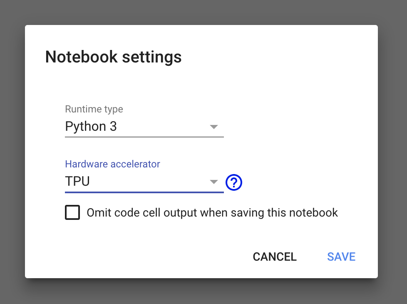Click the 'Hardware accelerator' field label
The width and height of the screenshot is (407, 304).
[x=112, y=164]
